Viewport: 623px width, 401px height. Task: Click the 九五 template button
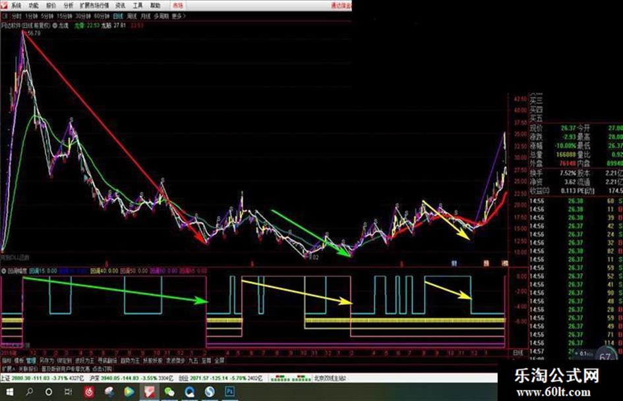coord(194,361)
